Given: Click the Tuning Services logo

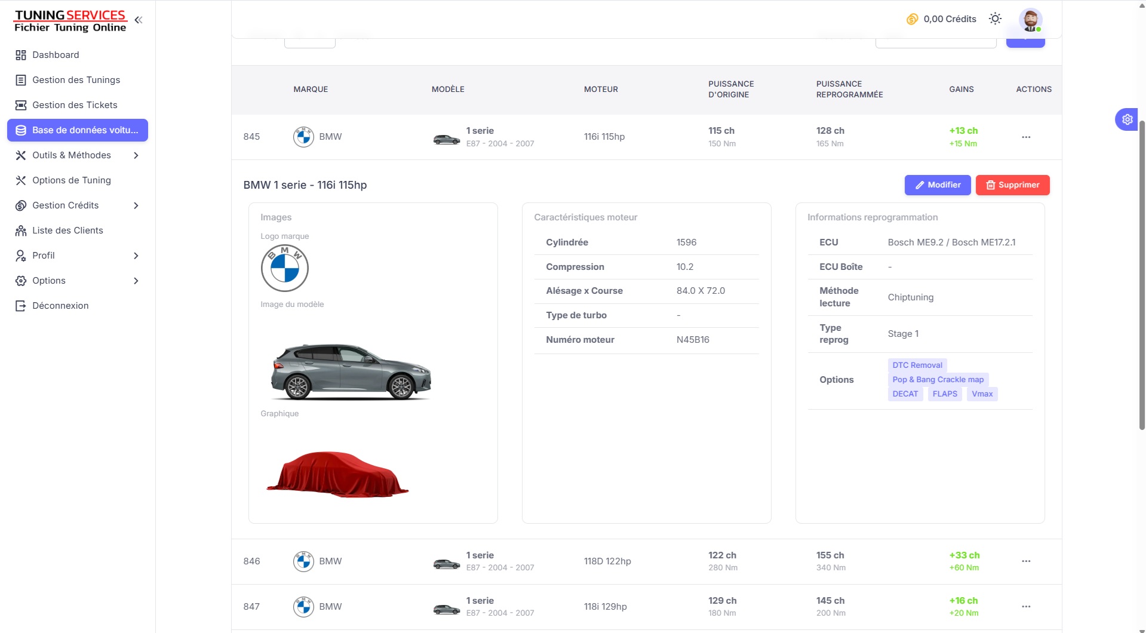Looking at the screenshot, I should pyautogui.click(x=70, y=21).
